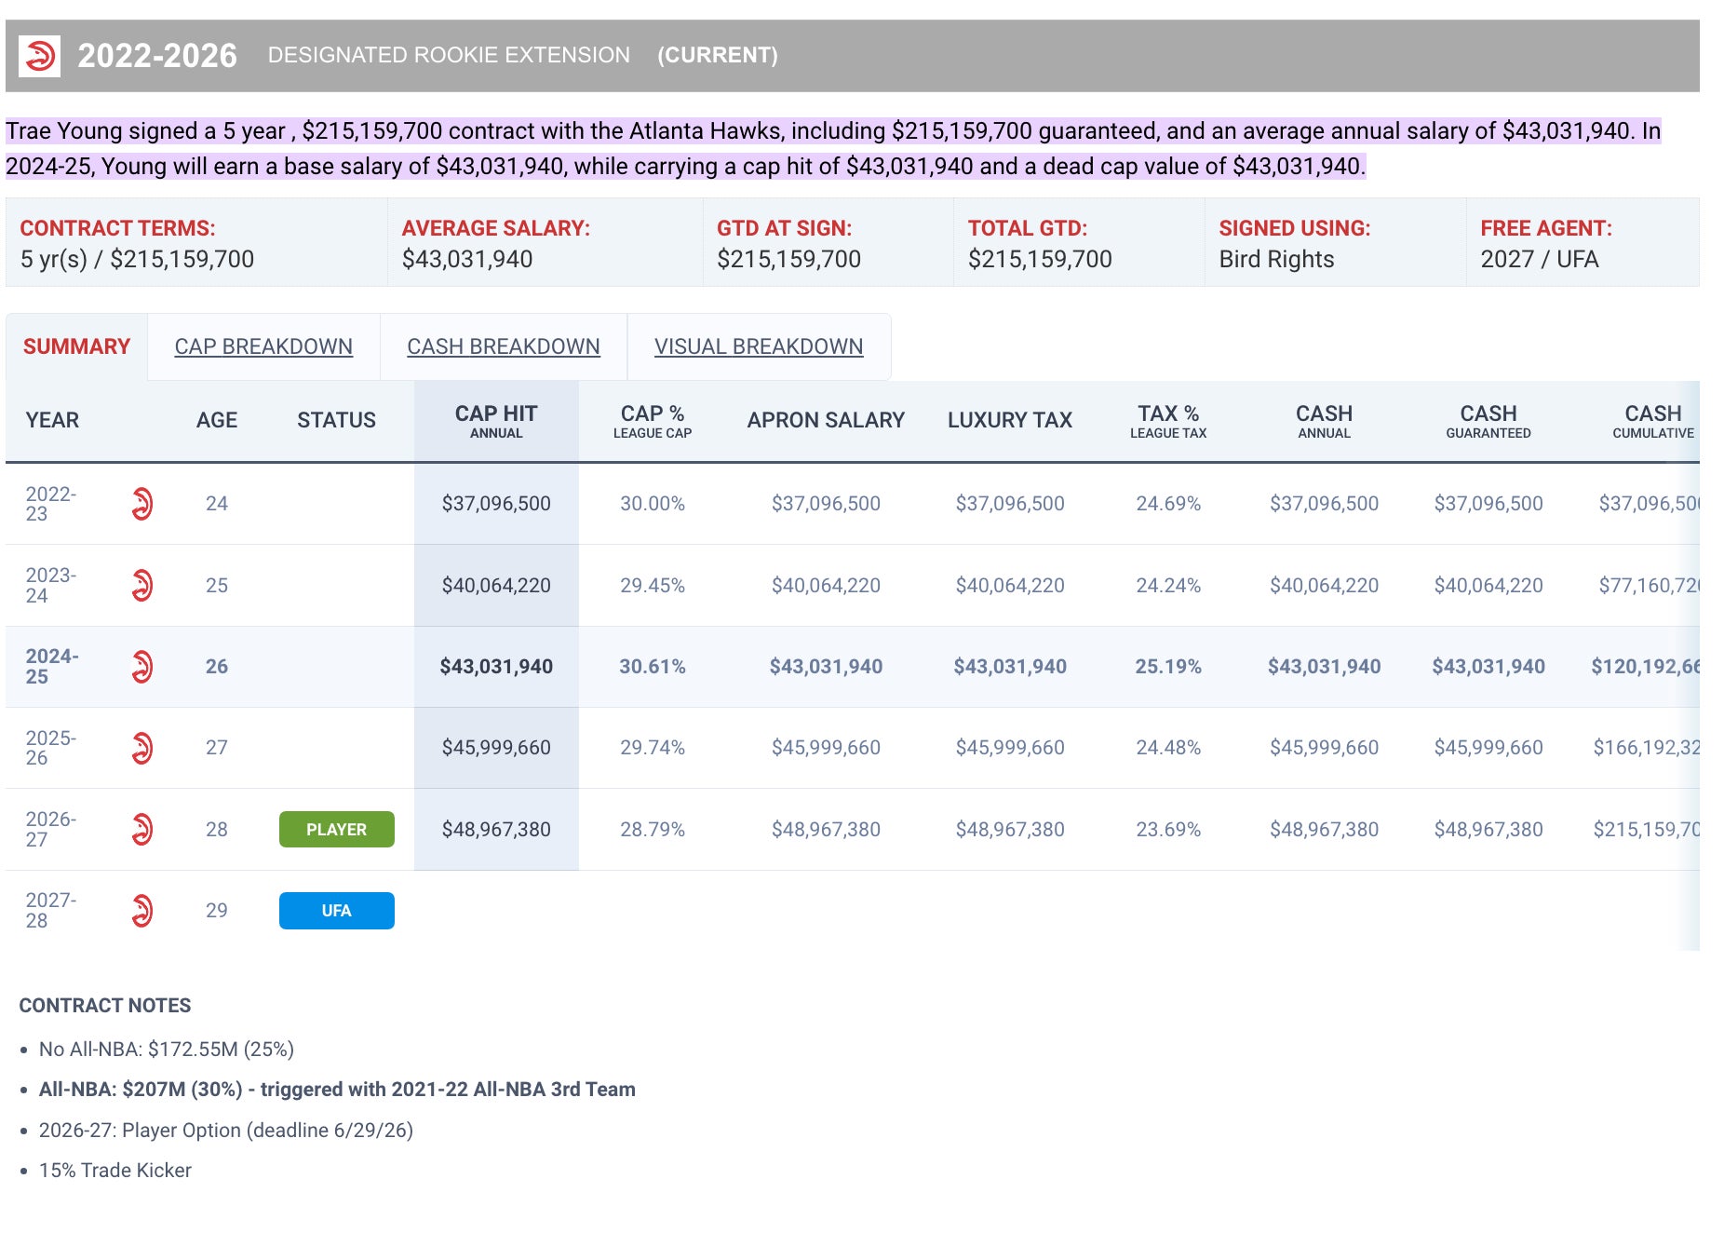Click the Apron Salary column header
Viewport: 1724px width, 1233px height.
(825, 420)
